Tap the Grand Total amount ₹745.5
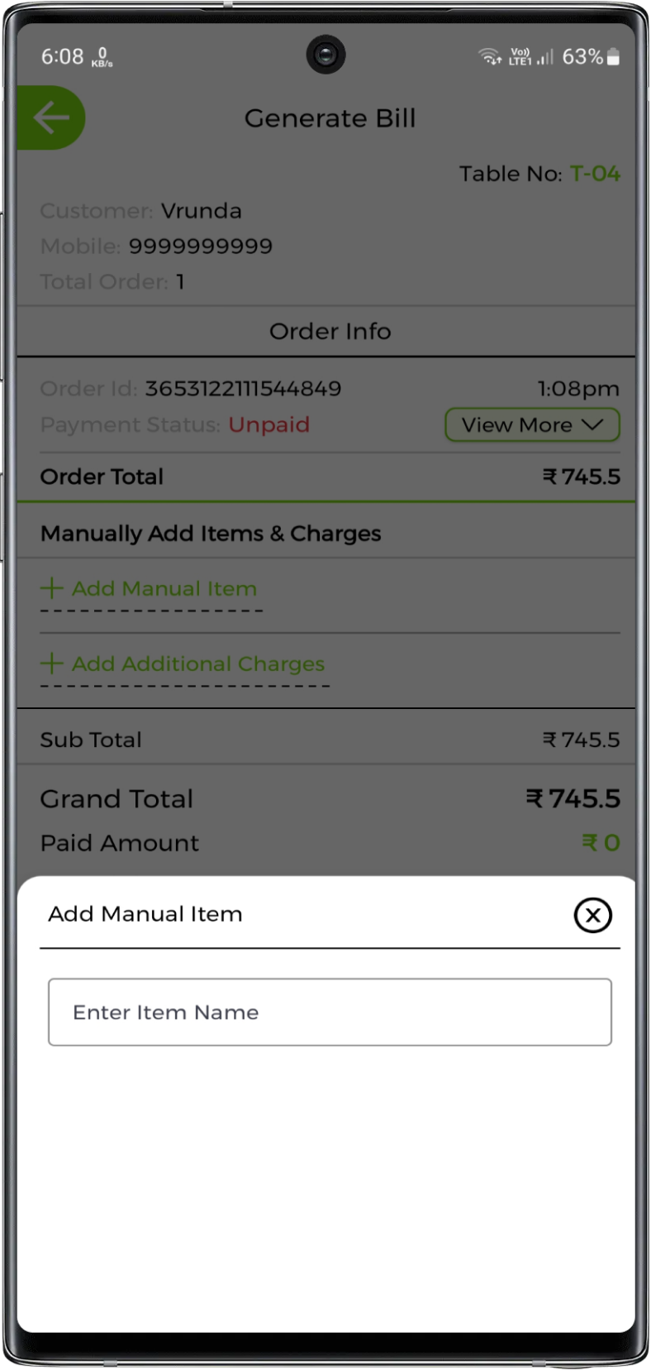Viewport: 651px width, 1370px height. (x=573, y=799)
